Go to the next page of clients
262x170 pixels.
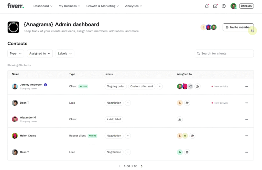(141, 166)
